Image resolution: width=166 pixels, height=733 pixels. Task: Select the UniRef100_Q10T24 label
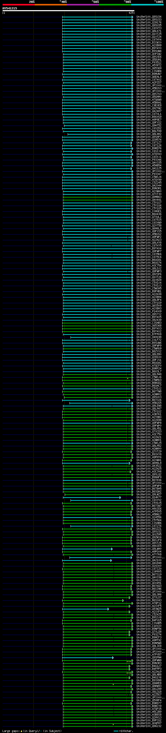pyautogui.click(x=149, y=37)
